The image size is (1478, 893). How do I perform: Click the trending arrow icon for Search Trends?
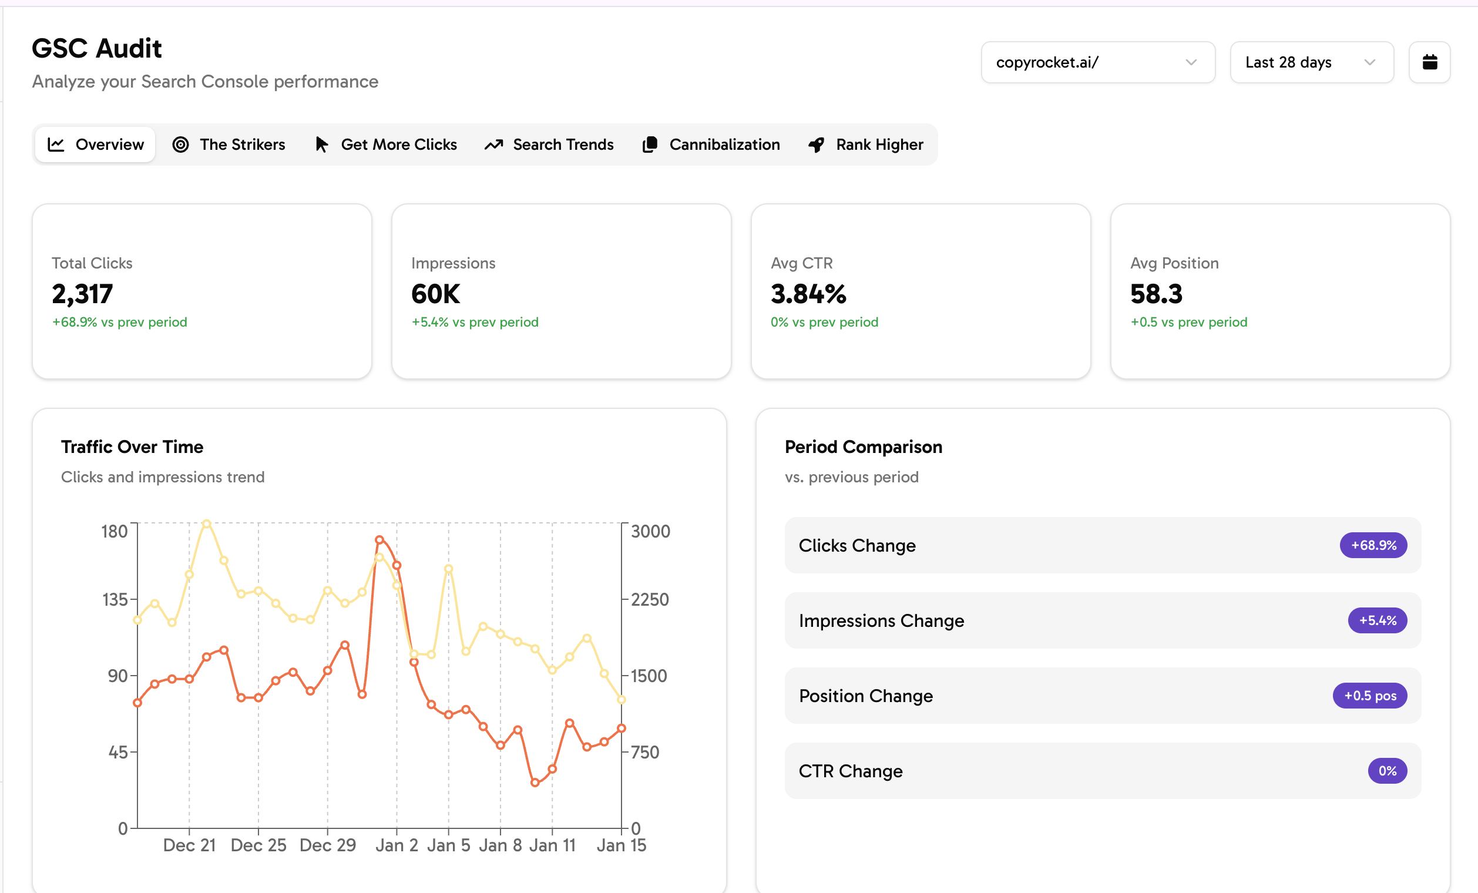493,144
